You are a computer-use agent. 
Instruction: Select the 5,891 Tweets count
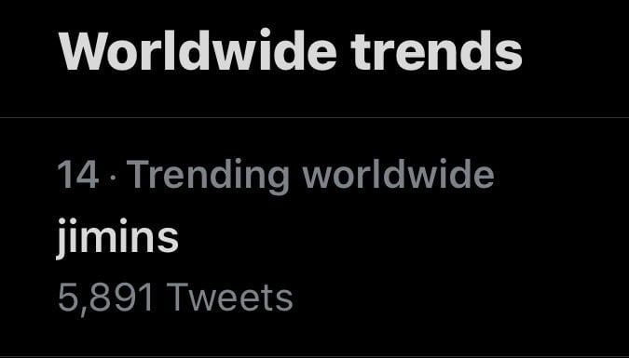pyautogui.click(x=175, y=298)
